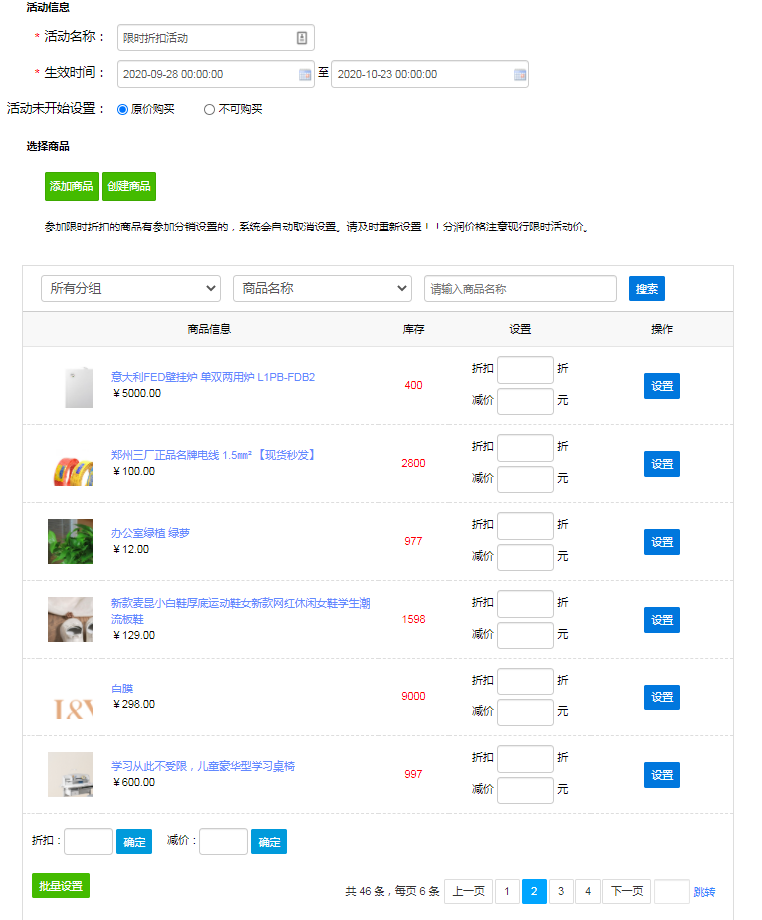The height and width of the screenshot is (920, 762).
Task: Open the 商品名称 search type dropdown
Action: 323,288
